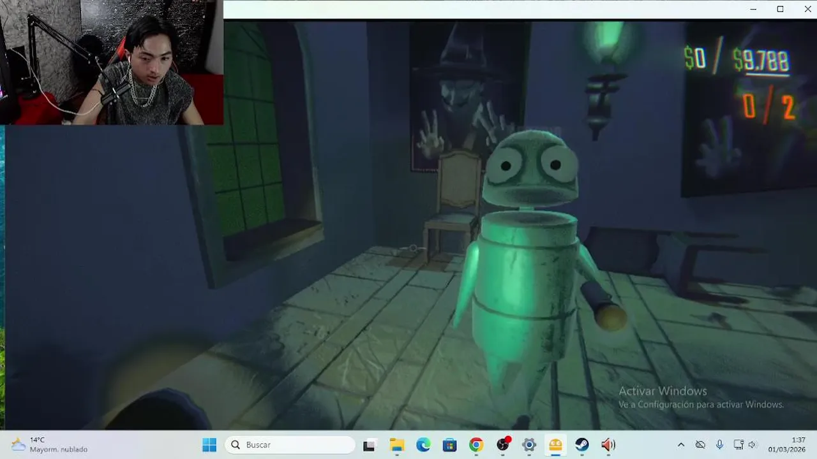The width and height of the screenshot is (817, 459).
Task: Close the game window
Action: [x=807, y=9]
